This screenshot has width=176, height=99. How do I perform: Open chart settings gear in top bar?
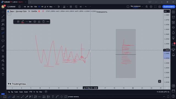point(151,7)
